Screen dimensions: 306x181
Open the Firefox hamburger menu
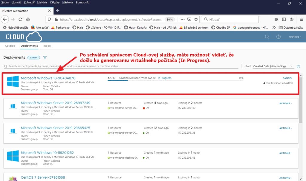pos(301,19)
